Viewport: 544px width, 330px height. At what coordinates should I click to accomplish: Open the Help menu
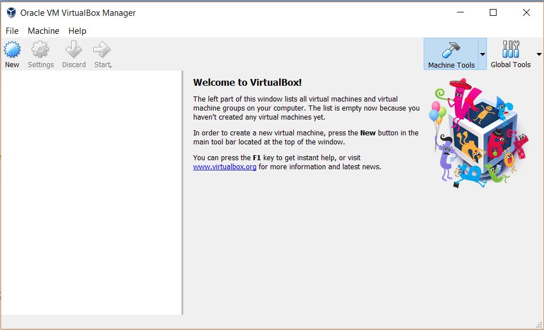coord(77,31)
